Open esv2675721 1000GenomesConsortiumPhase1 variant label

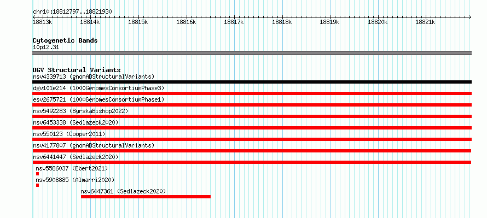click(x=98, y=99)
